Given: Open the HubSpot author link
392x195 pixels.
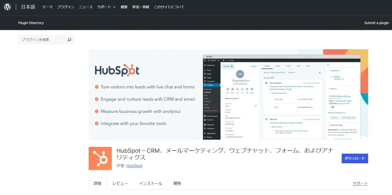Looking at the screenshot, I should point(134,166).
